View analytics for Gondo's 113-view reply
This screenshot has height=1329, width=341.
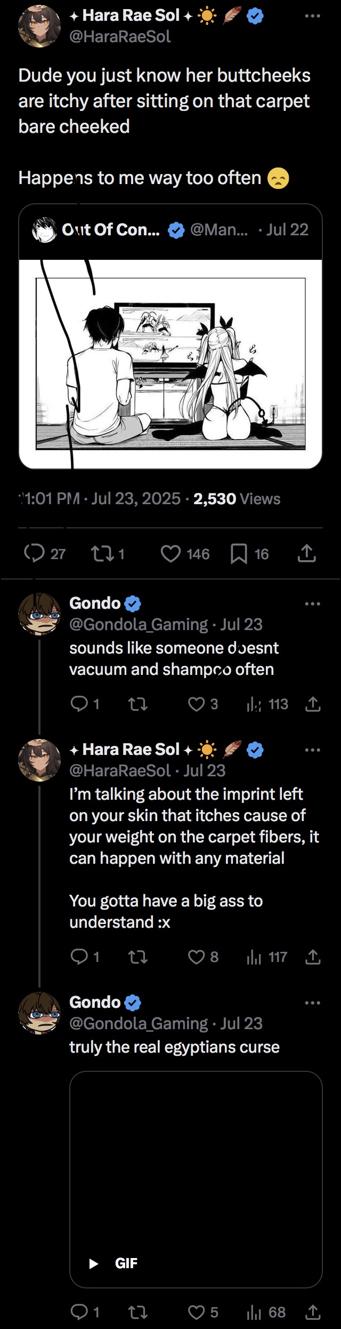[x=254, y=704]
